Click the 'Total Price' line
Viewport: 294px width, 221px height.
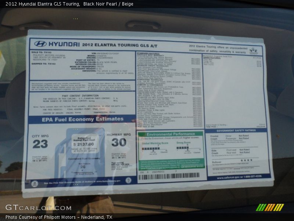[236, 127]
